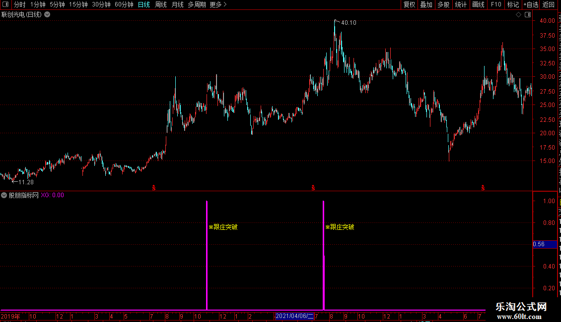Expand the 更多 periods menu
This screenshot has height=322, width=561.
(x=218, y=4)
